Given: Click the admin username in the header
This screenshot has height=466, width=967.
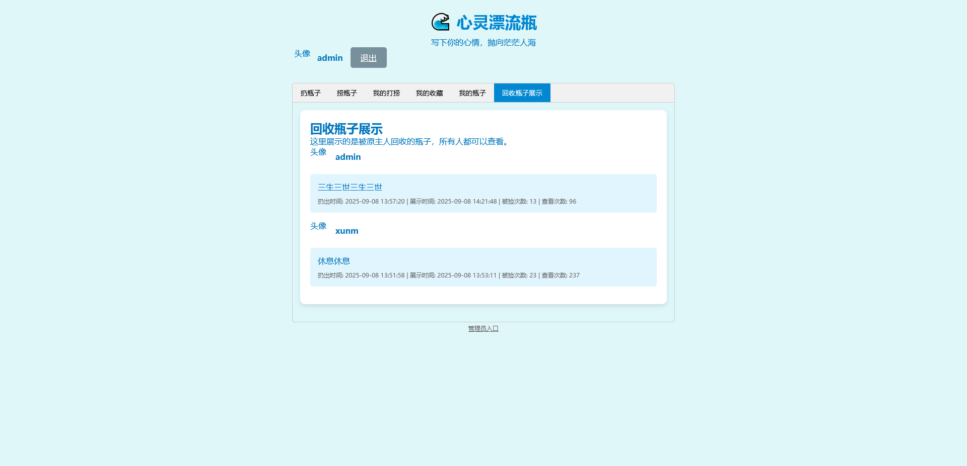Looking at the screenshot, I should coord(330,58).
